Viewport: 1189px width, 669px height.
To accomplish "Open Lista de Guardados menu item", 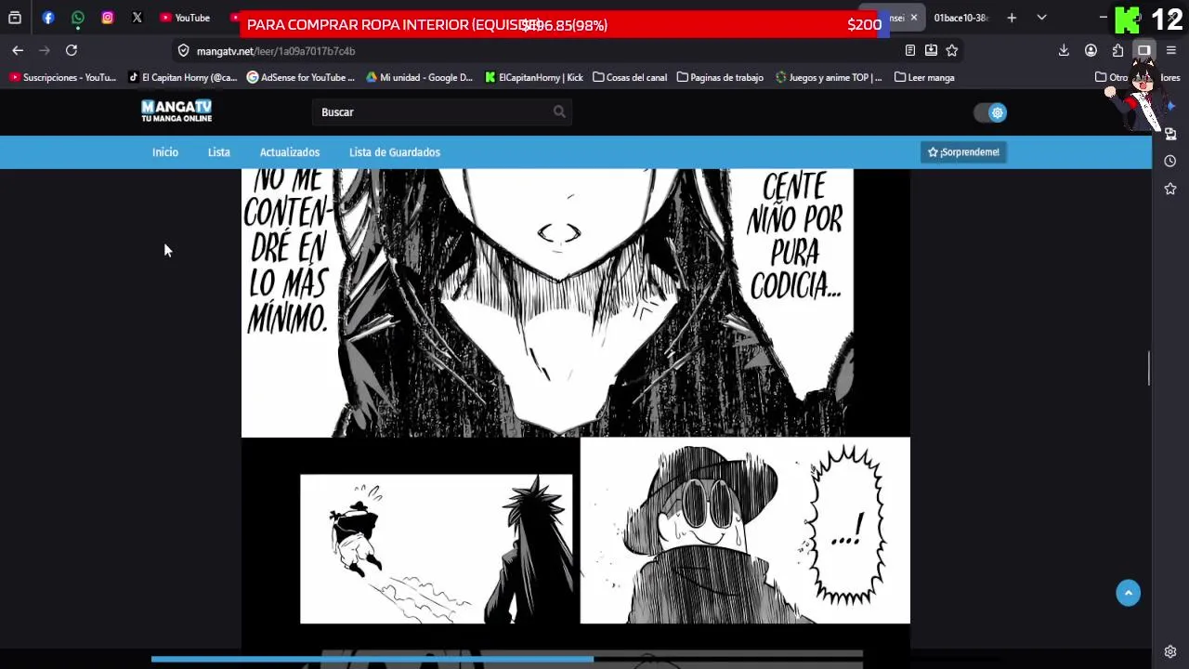I will pos(395,152).
